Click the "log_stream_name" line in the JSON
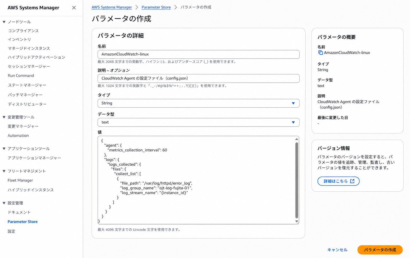The height and width of the screenshot is (258, 410). click(x=154, y=193)
